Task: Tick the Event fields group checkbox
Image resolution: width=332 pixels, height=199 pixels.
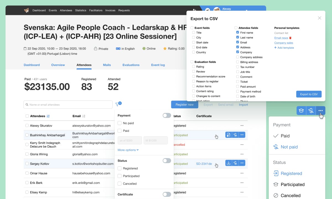Action: [x=192, y=28]
